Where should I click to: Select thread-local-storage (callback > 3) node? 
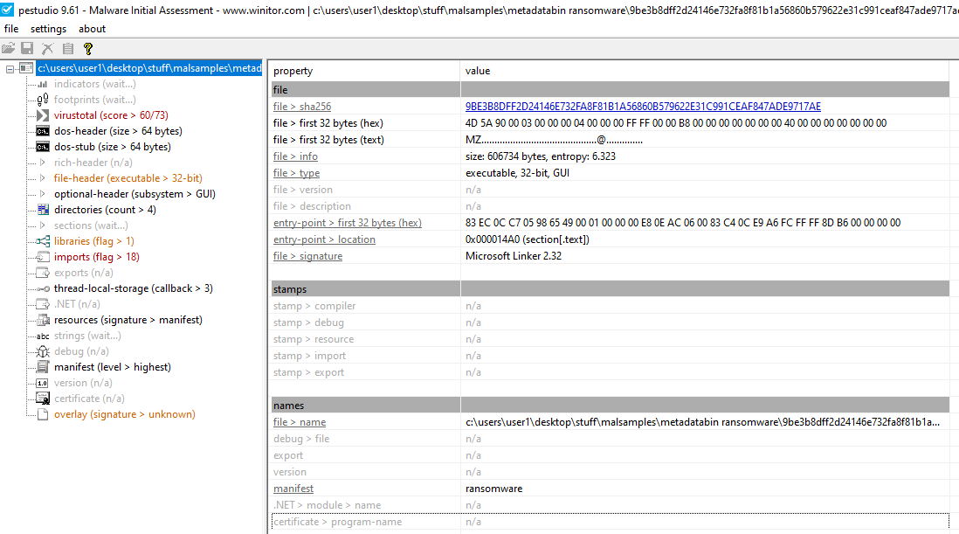pyautogui.click(x=134, y=288)
